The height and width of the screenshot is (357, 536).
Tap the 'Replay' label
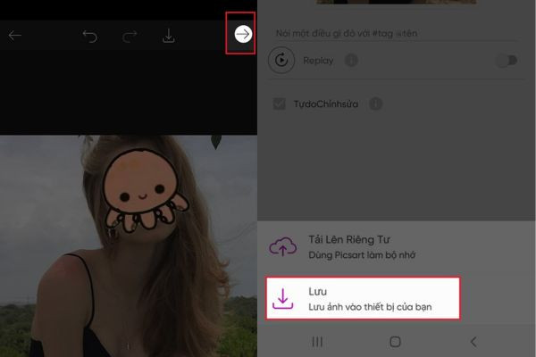tap(318, 61)
